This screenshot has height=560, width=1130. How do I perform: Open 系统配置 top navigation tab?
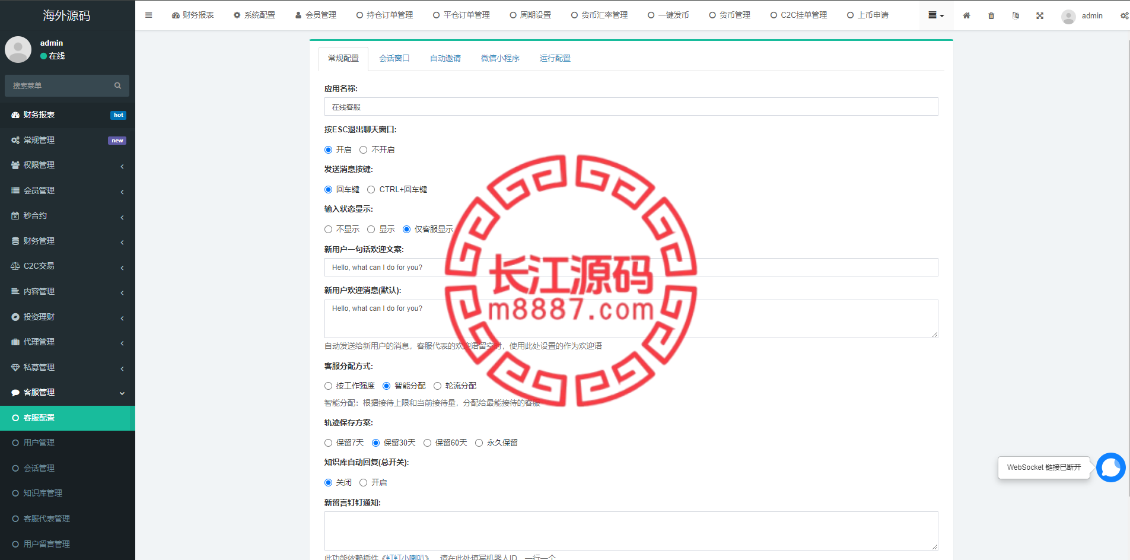[x=254, y=15]
